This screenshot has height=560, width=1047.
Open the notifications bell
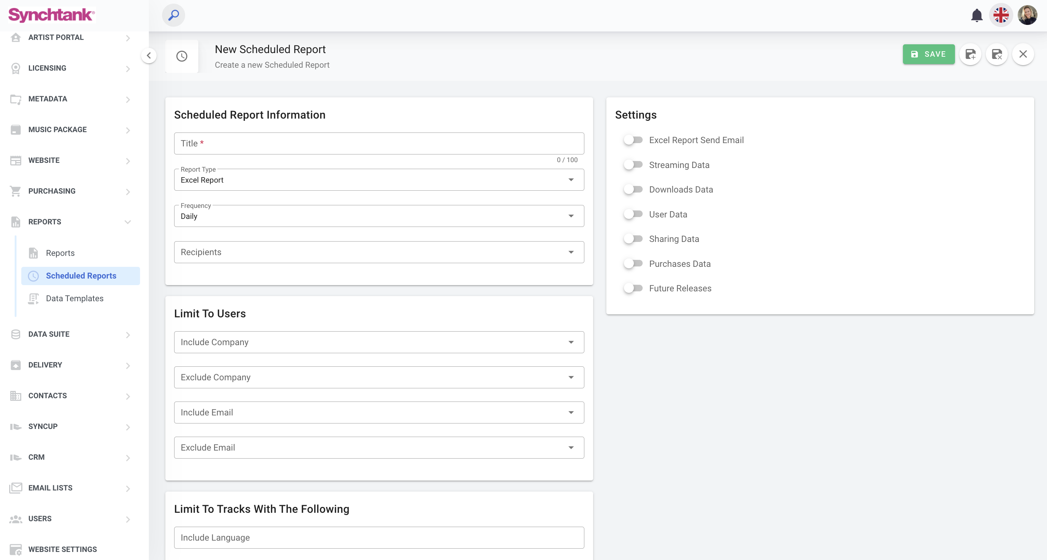[x=976, y=15]
